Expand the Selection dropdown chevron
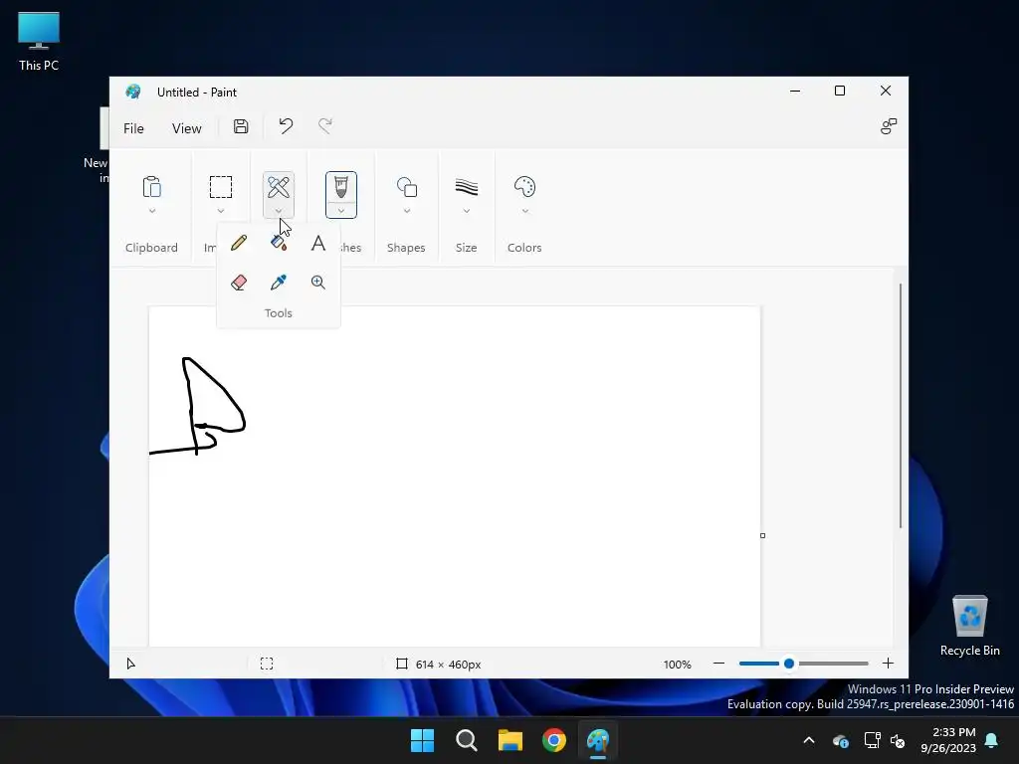This screenshot has height=764, width=1019. coord(221,211)
